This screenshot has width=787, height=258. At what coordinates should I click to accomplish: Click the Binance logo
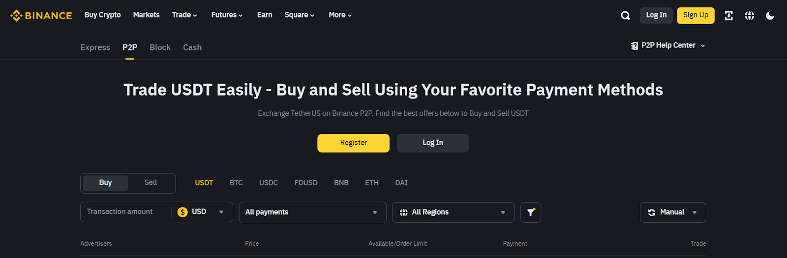[x=41, y=16]
